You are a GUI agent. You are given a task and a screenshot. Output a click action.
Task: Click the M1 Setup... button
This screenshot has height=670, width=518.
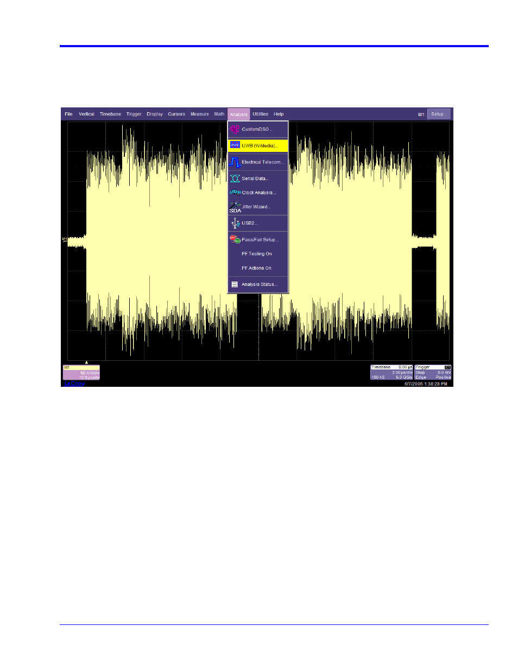tap(439, 114)
